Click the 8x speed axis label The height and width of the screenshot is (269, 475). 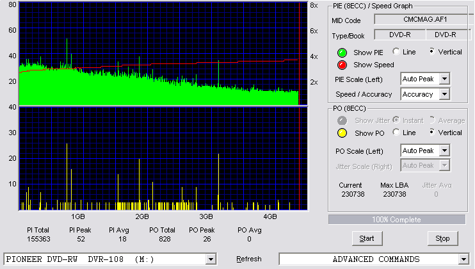pyautogui.click(x=314, y=6)
